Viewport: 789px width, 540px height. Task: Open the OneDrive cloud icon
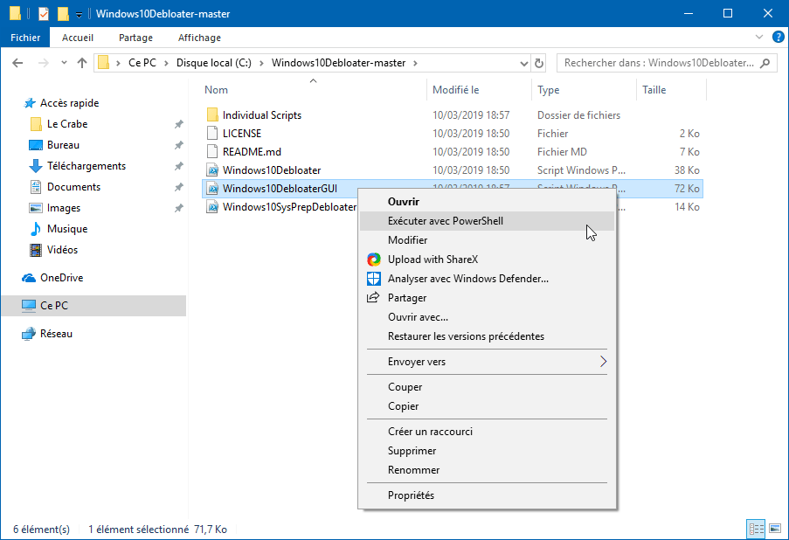(x=29, y=278)
